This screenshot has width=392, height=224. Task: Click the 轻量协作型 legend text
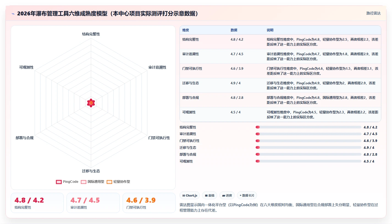pos(122,182)
